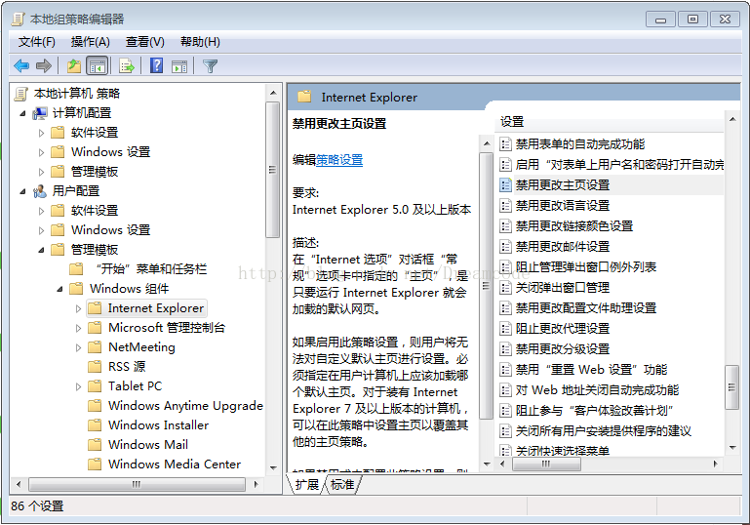The height and width of the screenshot is (525, 750).
Task: Click the Export list toolbar icon
Action: tap(127, 65)
